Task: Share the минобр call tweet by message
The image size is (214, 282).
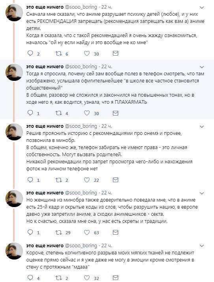Action: 115,180
